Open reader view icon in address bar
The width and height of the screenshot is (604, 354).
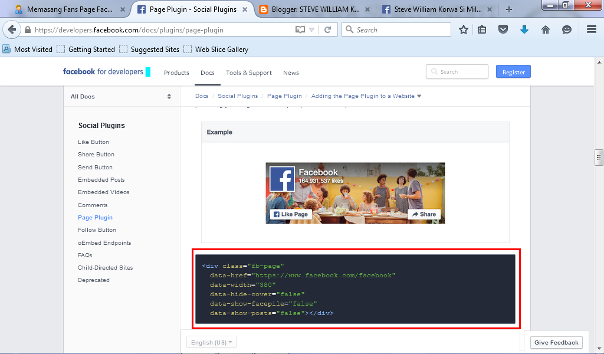point(300,29)
